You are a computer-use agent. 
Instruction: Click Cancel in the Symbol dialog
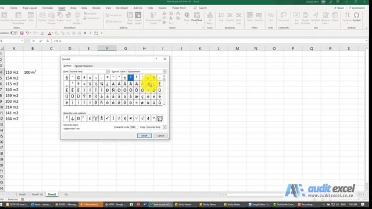point(160,136)
